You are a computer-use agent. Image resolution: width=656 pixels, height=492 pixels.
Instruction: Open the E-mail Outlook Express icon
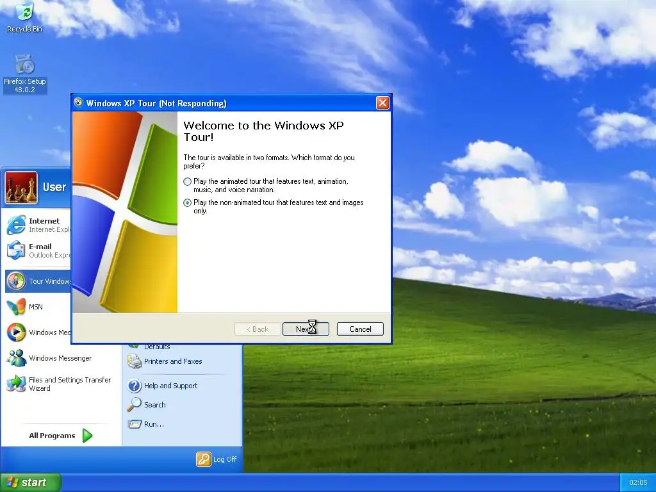click(x=16, y=250)
